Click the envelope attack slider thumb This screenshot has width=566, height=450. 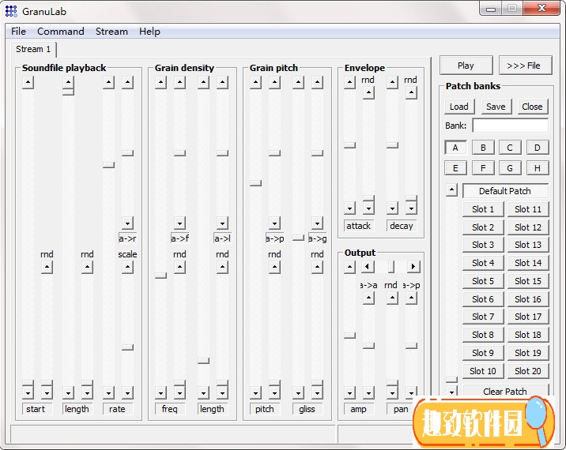[x=349, y=145]
